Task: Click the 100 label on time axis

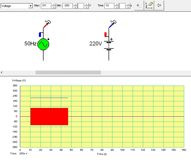Action: tap(122, 150)
